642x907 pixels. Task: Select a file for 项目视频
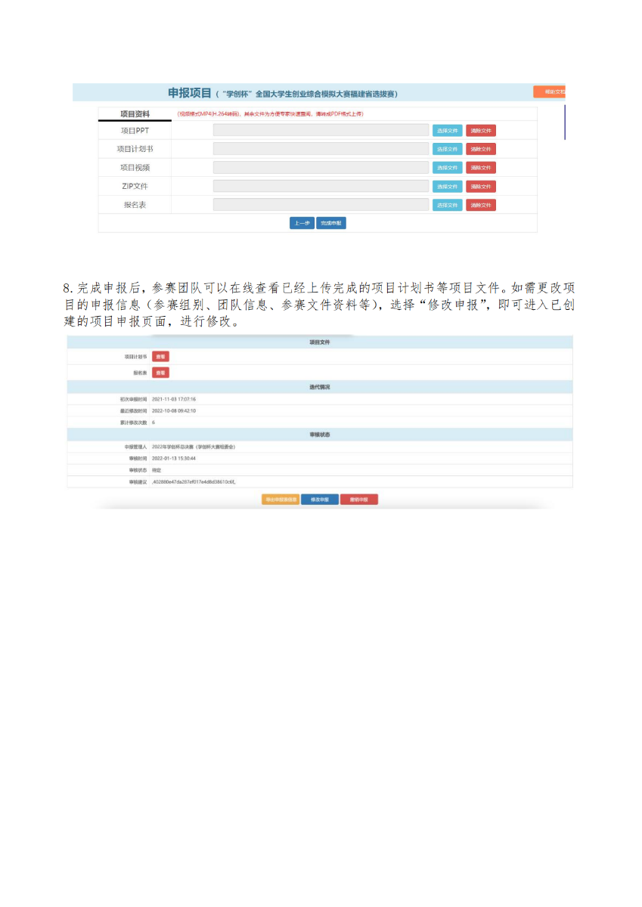point(447,168)
